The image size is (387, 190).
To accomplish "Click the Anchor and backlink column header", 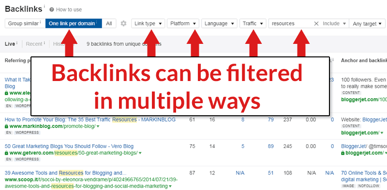I will click(364, 60).
